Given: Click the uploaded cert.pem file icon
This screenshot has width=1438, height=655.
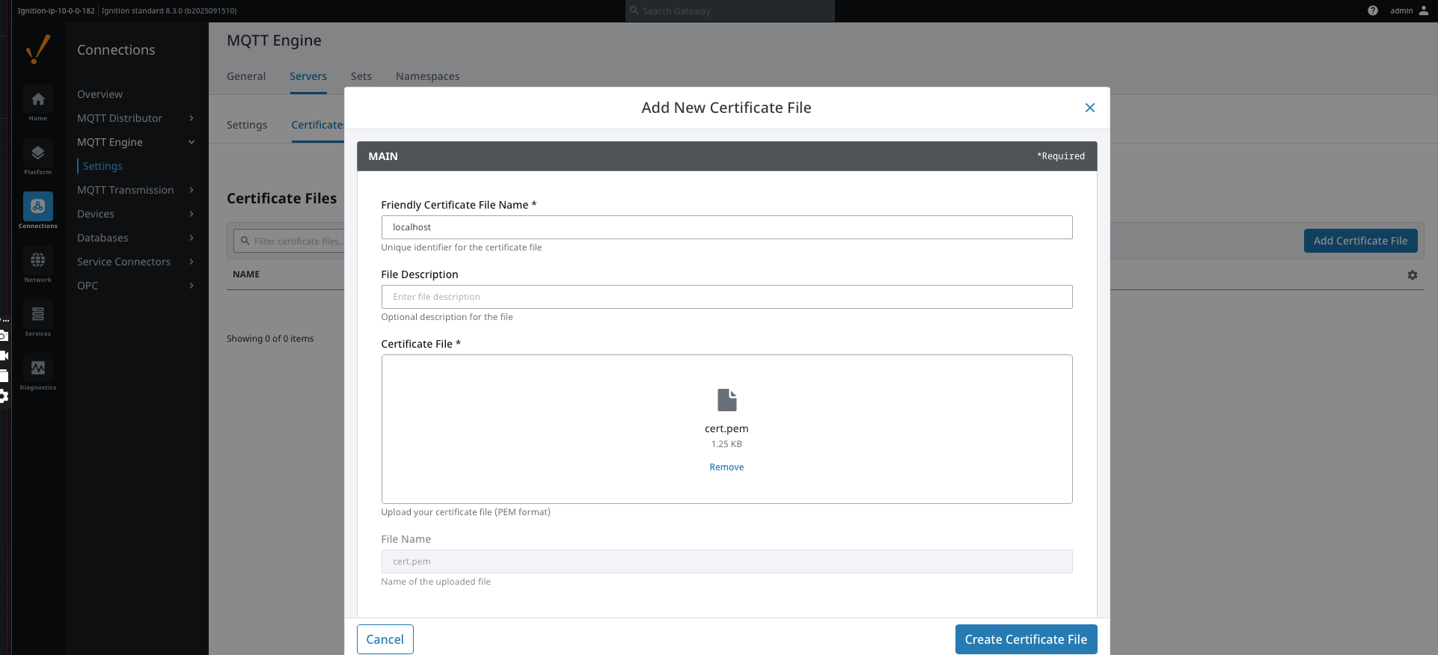Looking at the screenshot, I should [x=726, y=400].
